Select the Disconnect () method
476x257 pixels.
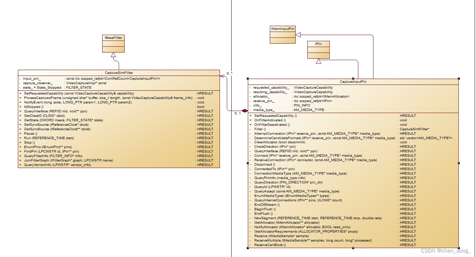(x=353, y=165)
